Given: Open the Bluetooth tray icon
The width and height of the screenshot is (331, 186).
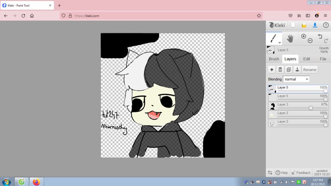Looking at the screenshot, I should pyautogui.click(x=264, y=182).
